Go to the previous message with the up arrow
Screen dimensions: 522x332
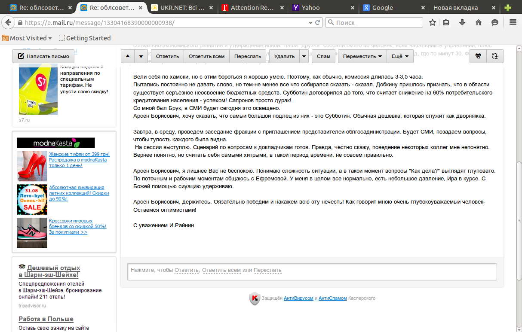tap(127, 56)
